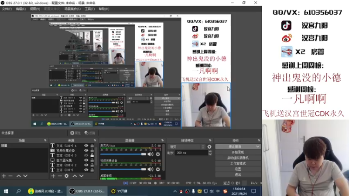Open the 工具(T) menu
The height and width of the screenshot is (196, 349).
point(89,9)
